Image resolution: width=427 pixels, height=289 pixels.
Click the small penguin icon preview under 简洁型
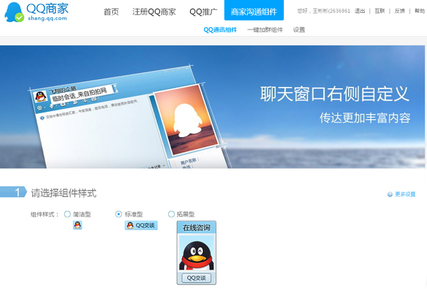tap(78, 225)
